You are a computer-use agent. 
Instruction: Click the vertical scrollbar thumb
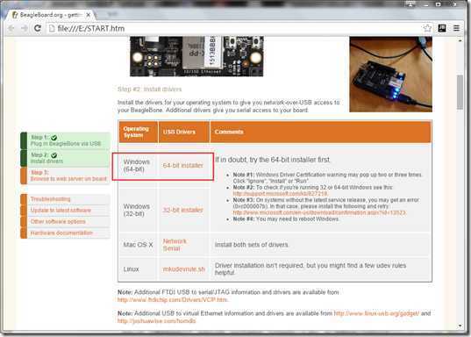pos(460,92)
